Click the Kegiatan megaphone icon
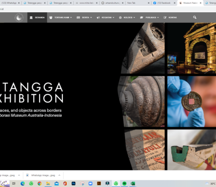Screen dimensions: 216x187 pos(98,18)
